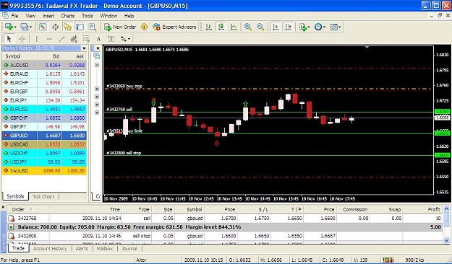Open the Templates dropdown
This screenshot has width=452, height=264.
335,27
